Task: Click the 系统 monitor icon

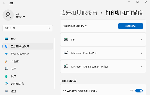Action: click(x=6, y=39)
